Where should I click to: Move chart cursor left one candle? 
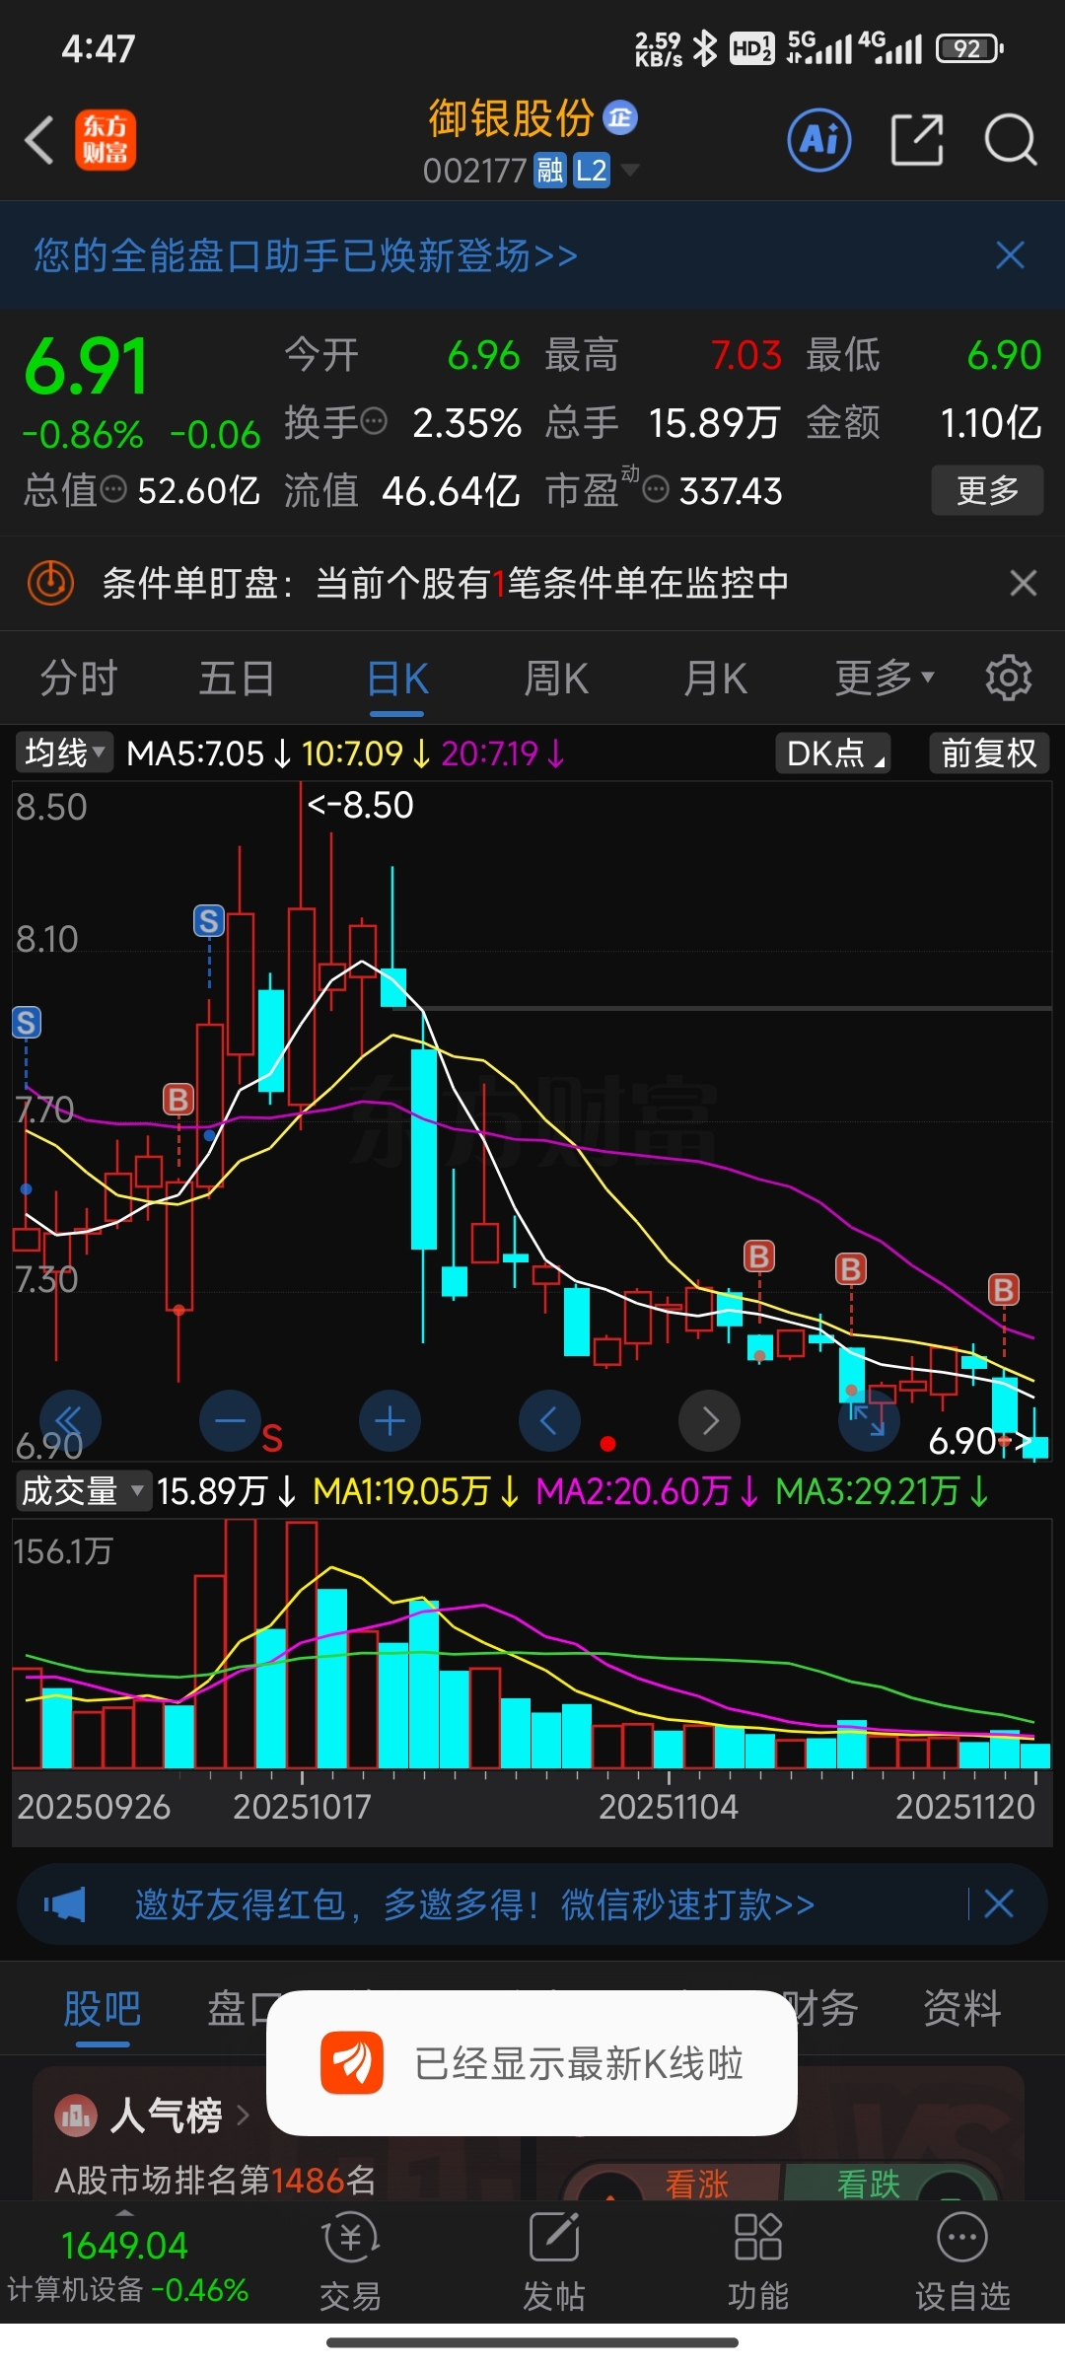click(x=549, y=1421)
